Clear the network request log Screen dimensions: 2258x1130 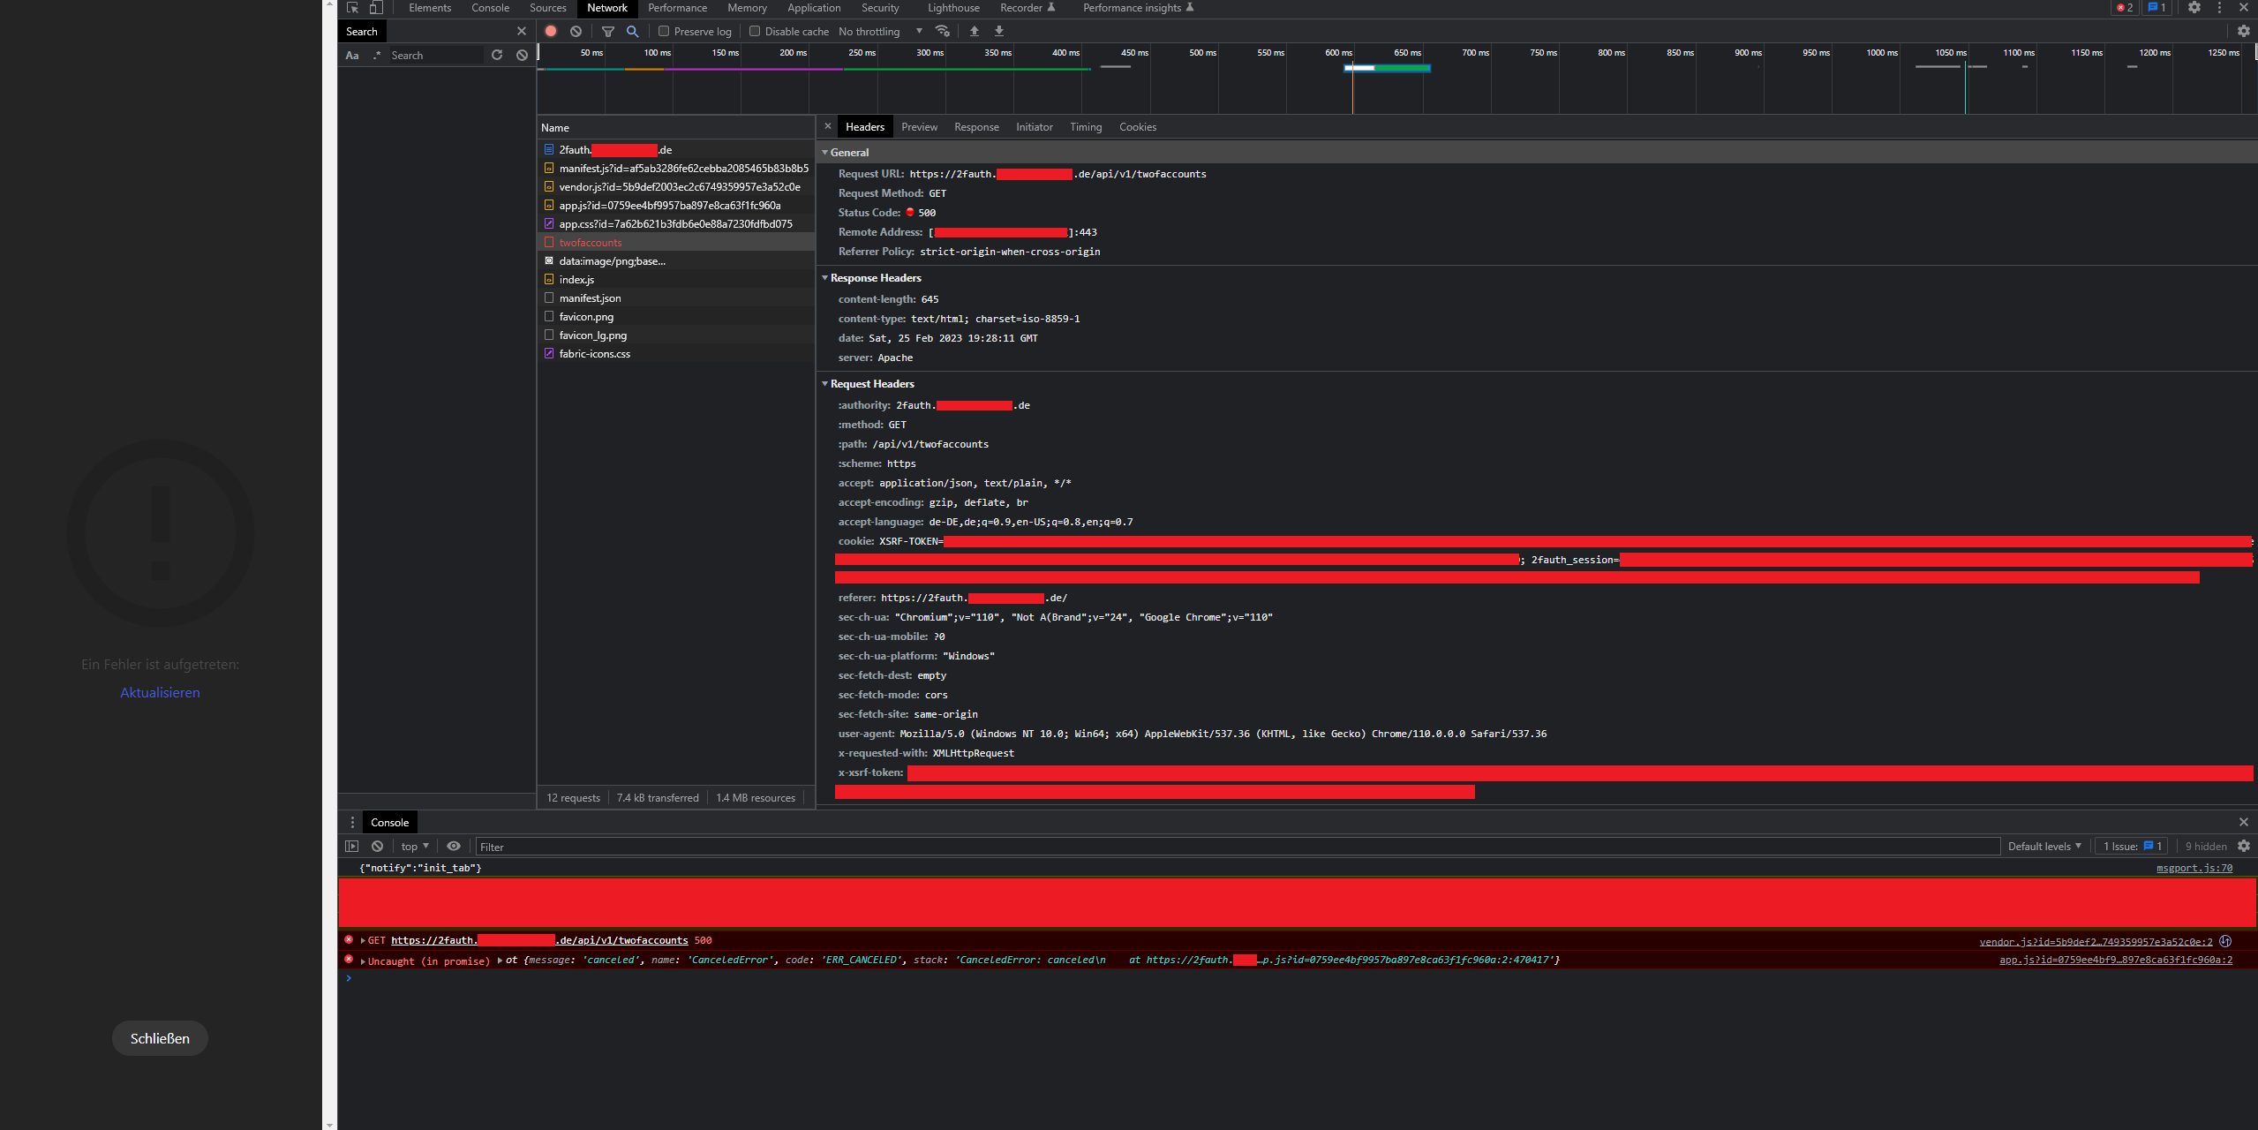click(x=576, y=31)
